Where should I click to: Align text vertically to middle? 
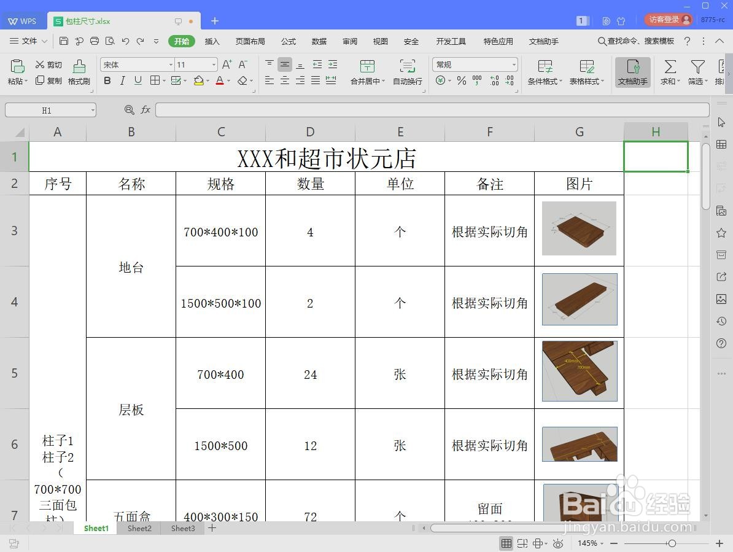285,64
